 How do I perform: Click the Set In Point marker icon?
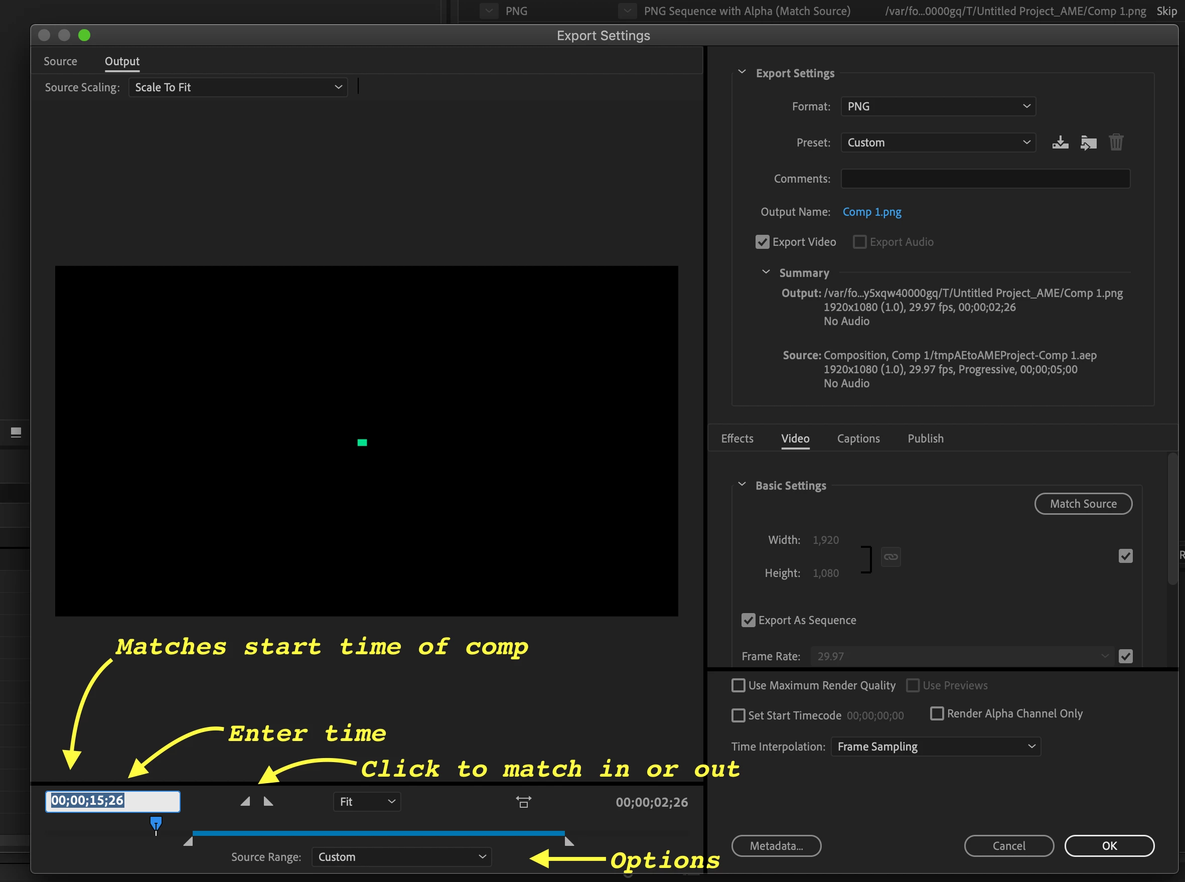tap(245, 801)
